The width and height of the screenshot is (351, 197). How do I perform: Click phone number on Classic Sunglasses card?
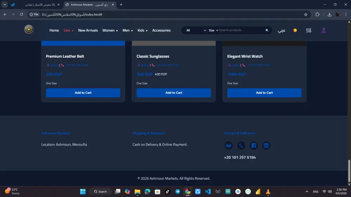[167, 65]
